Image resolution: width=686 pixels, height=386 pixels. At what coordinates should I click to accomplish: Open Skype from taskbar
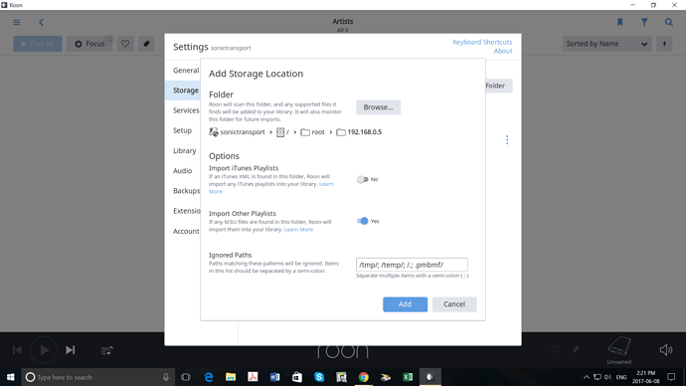(x=319, y=377)
